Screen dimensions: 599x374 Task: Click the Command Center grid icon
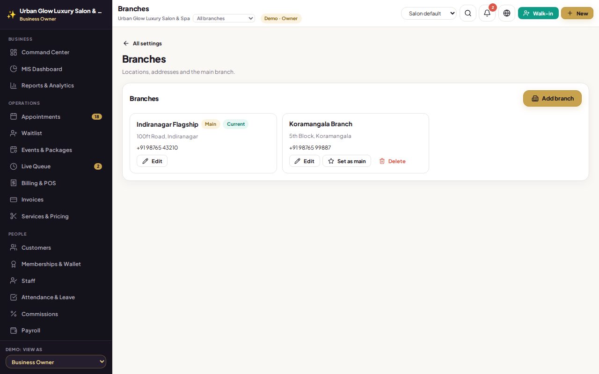(14, 52)
